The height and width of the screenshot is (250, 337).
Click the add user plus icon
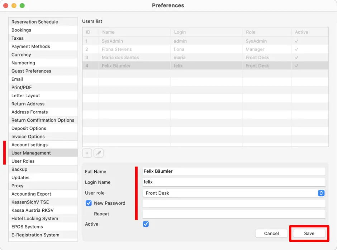[x=87, y=153]
